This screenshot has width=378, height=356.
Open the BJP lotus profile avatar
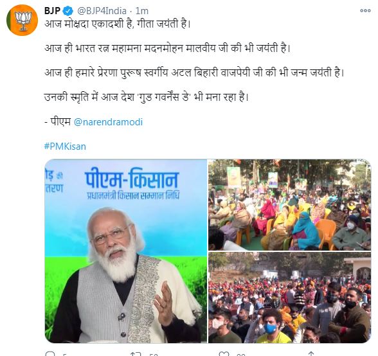pyautogui.click(x=22, y=20)
